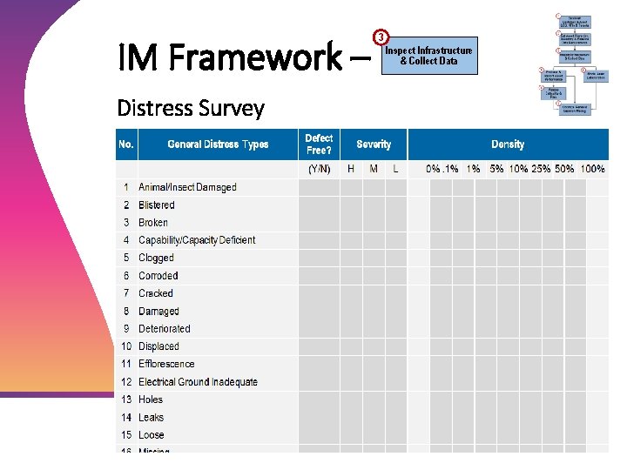Click the Defect Free cell in the Leaks row

[319, 418]
